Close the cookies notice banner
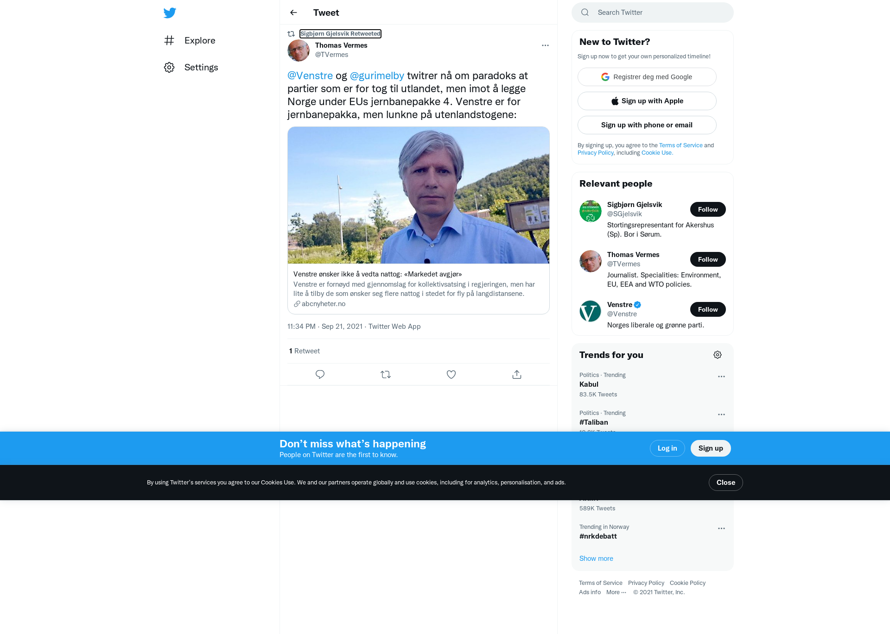The height and width of the screenshot is (634, 890). tap(725, 483)
